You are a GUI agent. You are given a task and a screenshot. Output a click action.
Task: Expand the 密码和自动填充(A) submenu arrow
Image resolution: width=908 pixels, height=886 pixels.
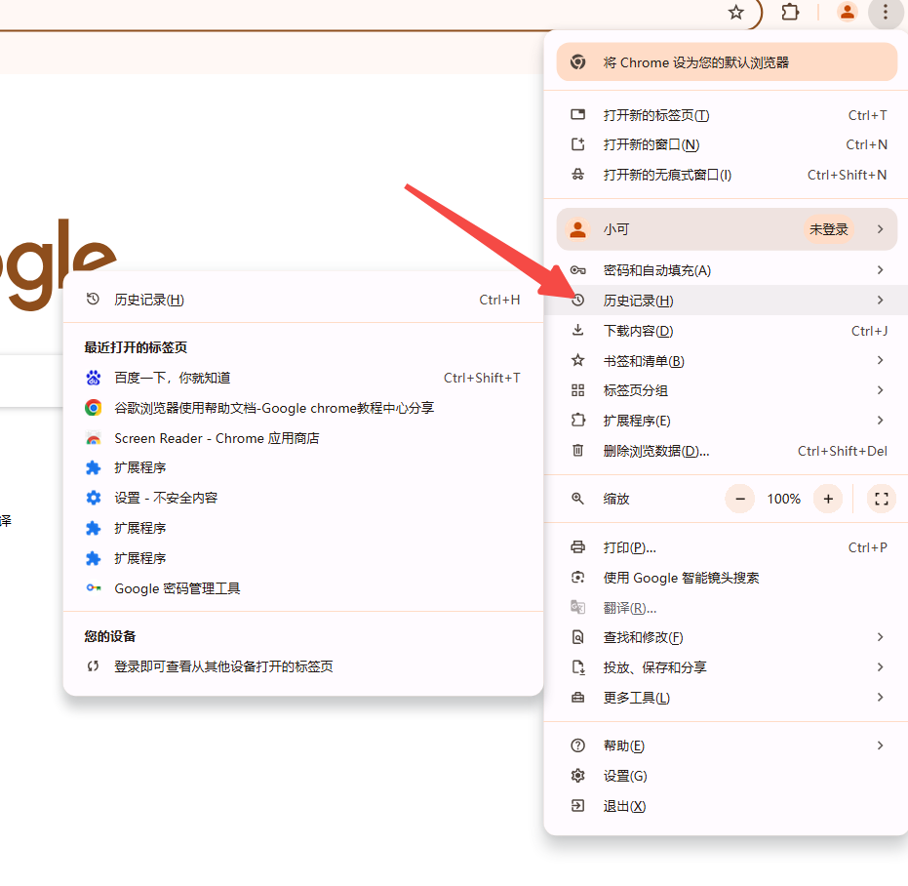[880, 270]
